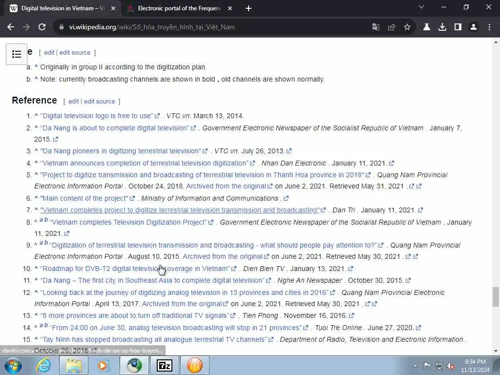Screen dimensions: 500x375
Task: Click the page vertical scrollbar thumb
Action: click(x=496, y=297)
